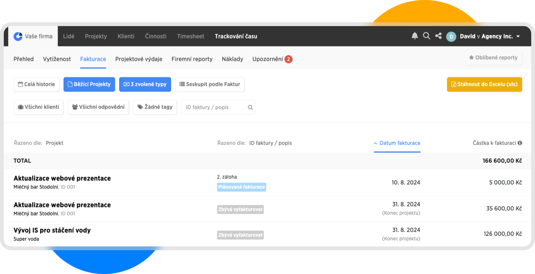The image size is (535, 274).
Task: Open the 3 zvolené typy dropdown
Action: tap(145, 84)
